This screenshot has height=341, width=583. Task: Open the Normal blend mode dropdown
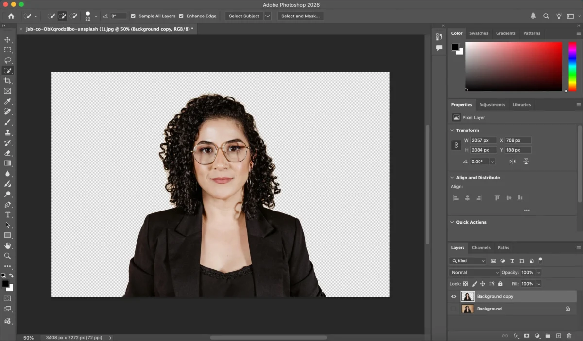point(474,273)
